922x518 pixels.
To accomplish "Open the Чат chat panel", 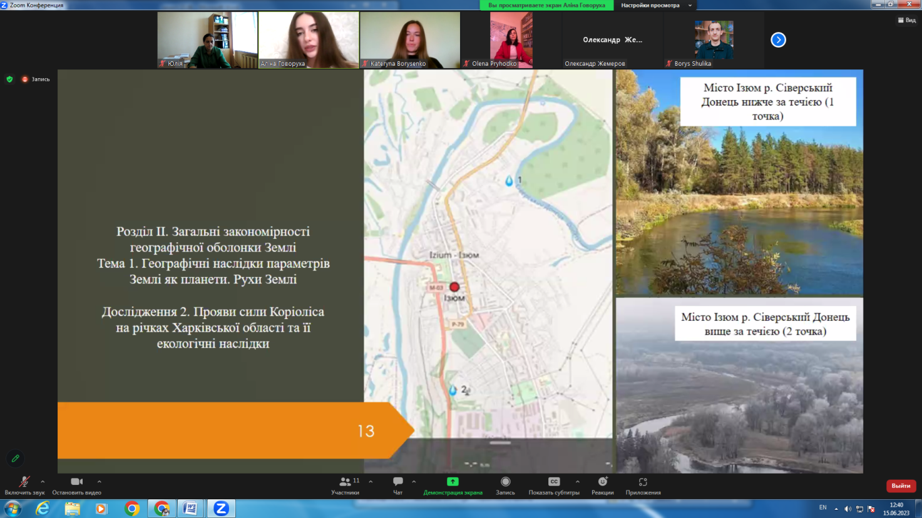I will pyautogui.click(x=397, y=482).
